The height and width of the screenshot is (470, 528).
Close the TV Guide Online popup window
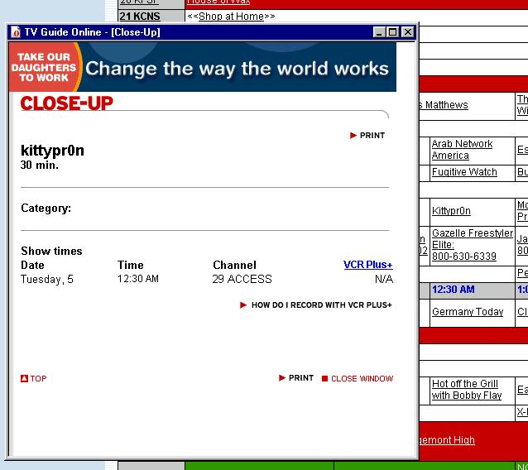[408, 32]
